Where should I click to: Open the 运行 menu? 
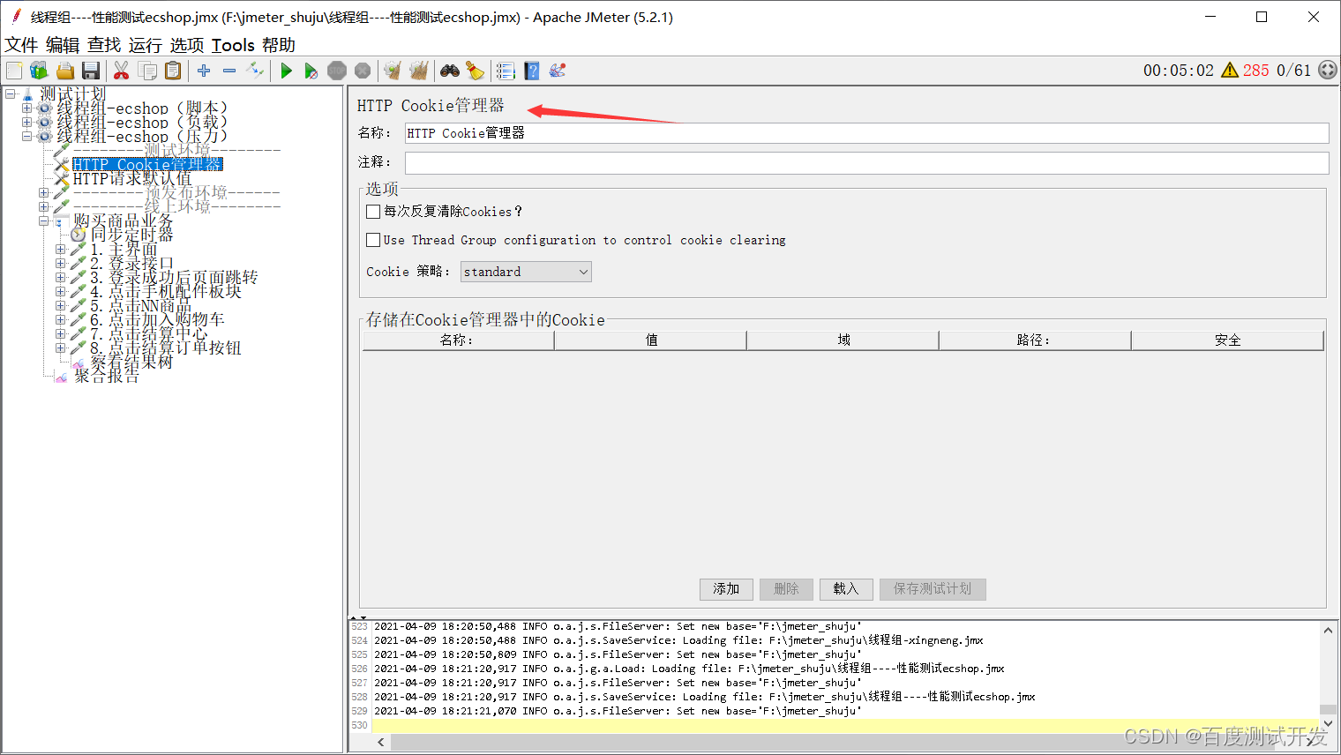[x=146, y=45]
